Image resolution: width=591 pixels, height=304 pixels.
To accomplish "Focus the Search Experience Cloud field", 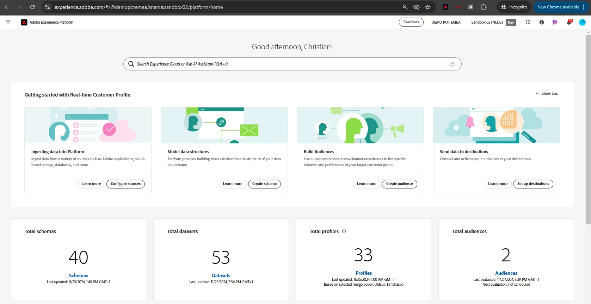I will (x=292, y=64).
